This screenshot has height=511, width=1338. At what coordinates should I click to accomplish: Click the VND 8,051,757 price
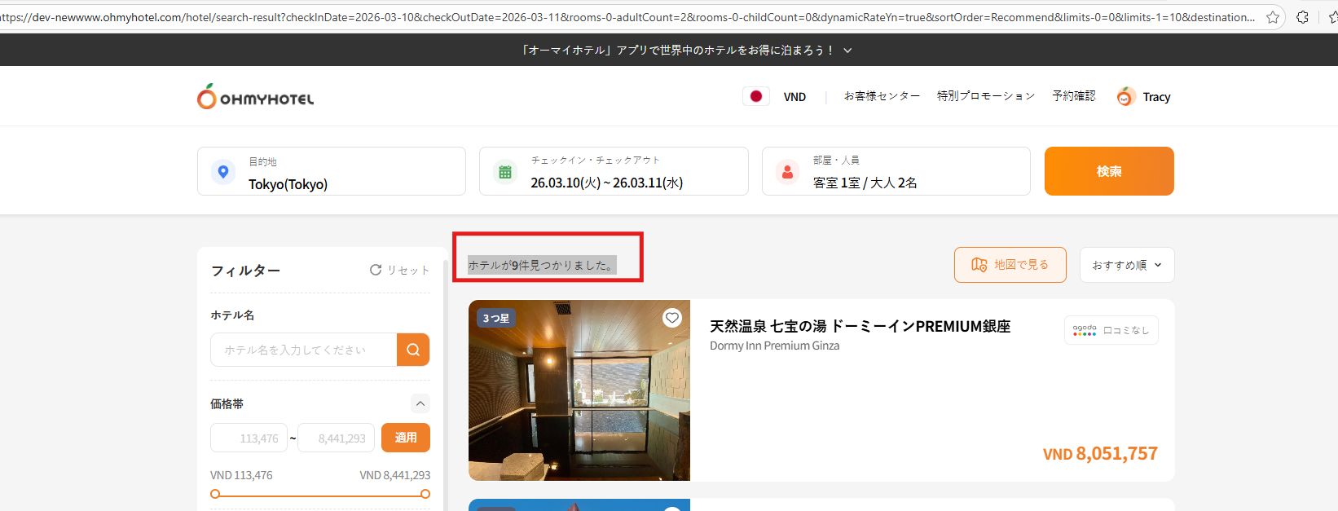(1100, 454)
